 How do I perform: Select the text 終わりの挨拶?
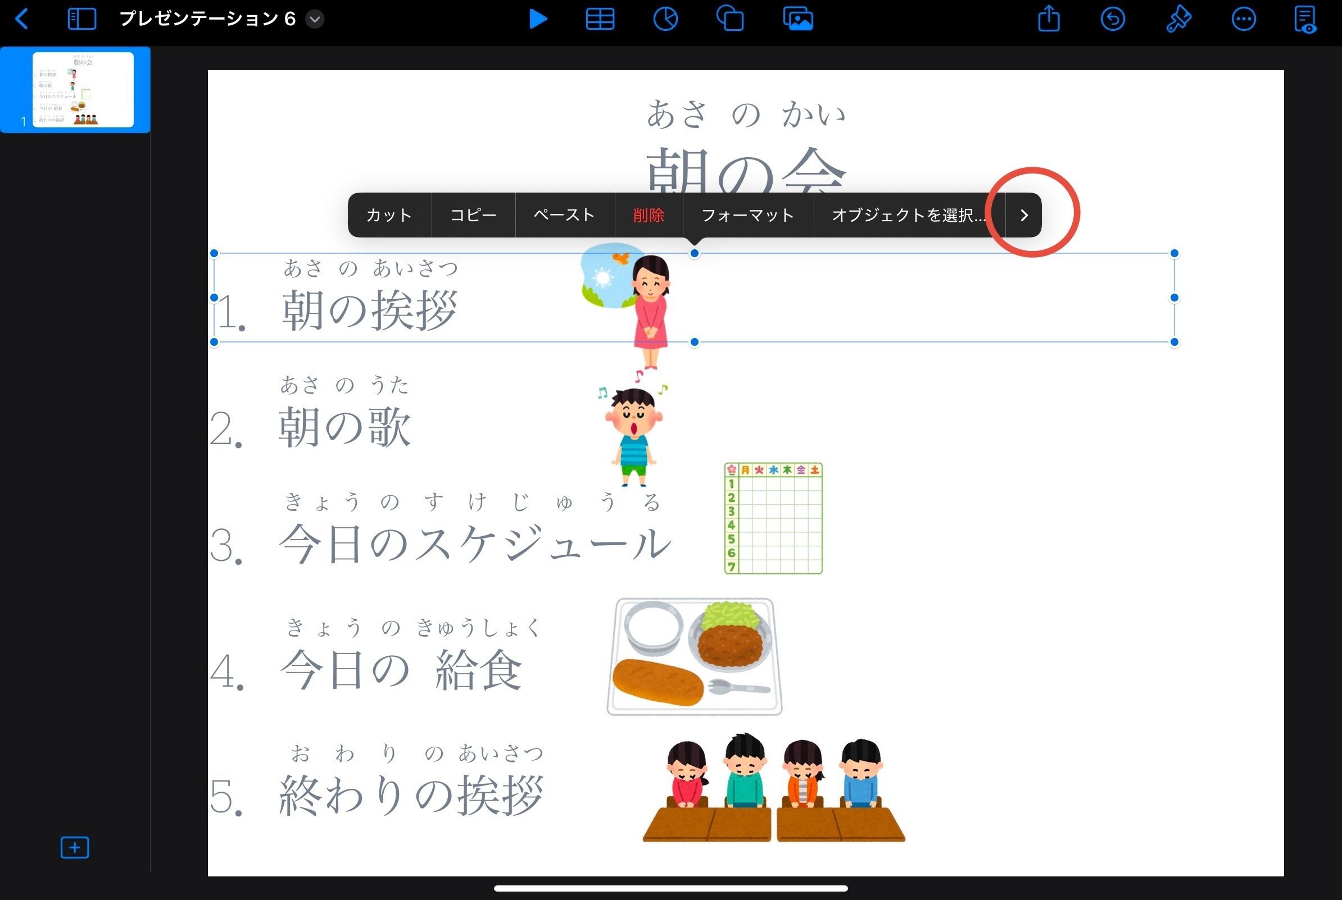pos(411,796)
